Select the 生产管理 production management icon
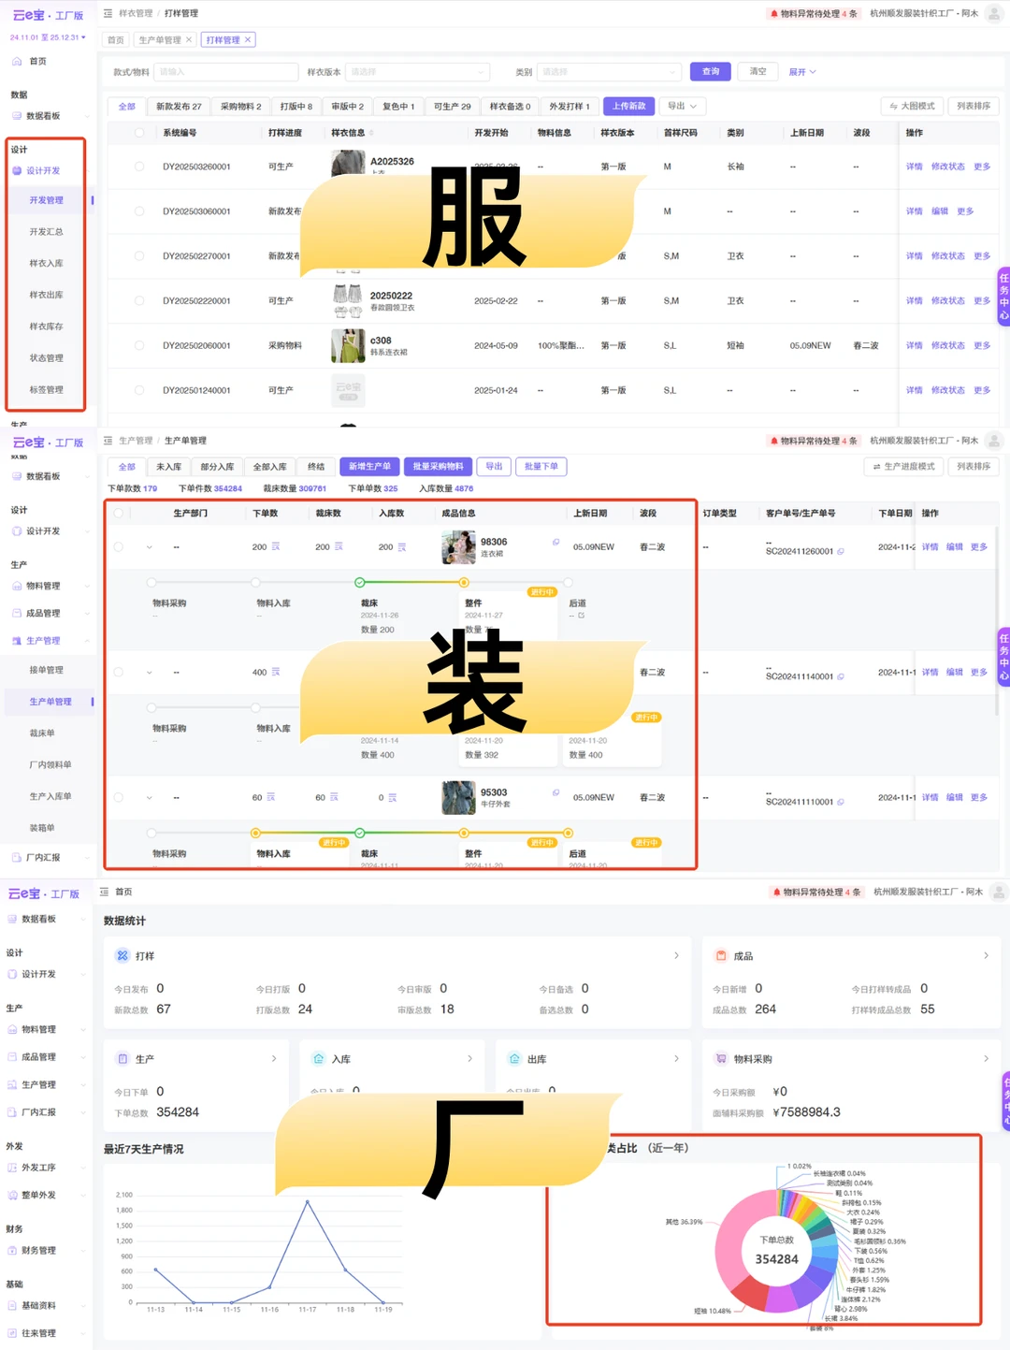The image size is (1010, 1350). [x=16, y=640]
